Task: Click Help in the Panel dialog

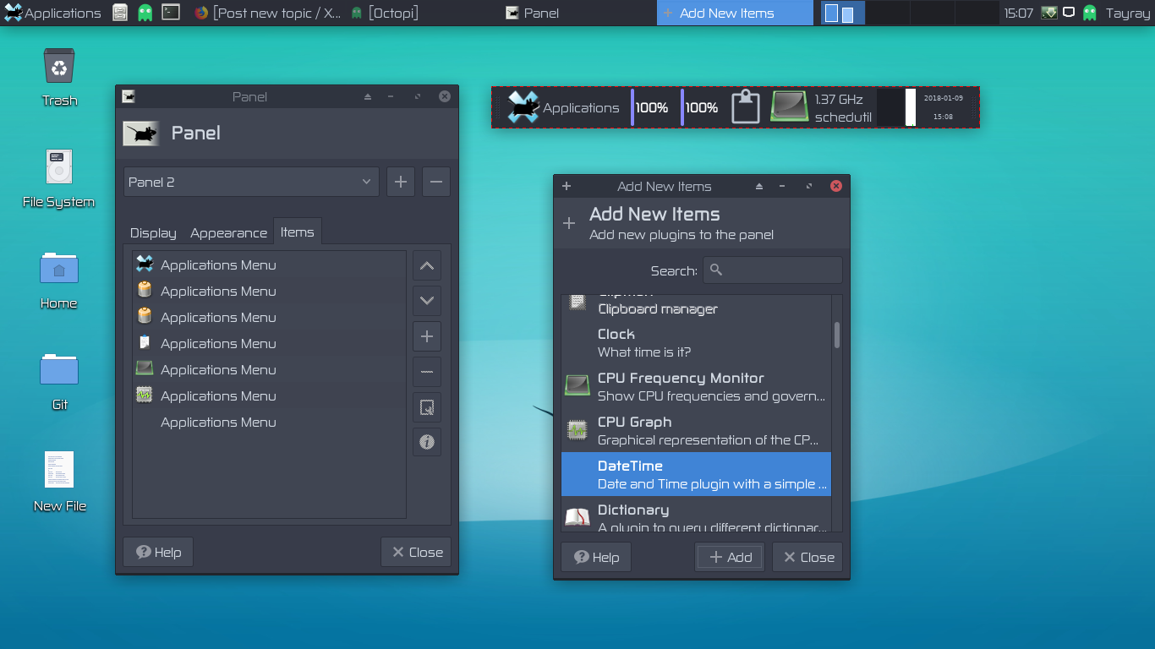Action: point(158,552)
